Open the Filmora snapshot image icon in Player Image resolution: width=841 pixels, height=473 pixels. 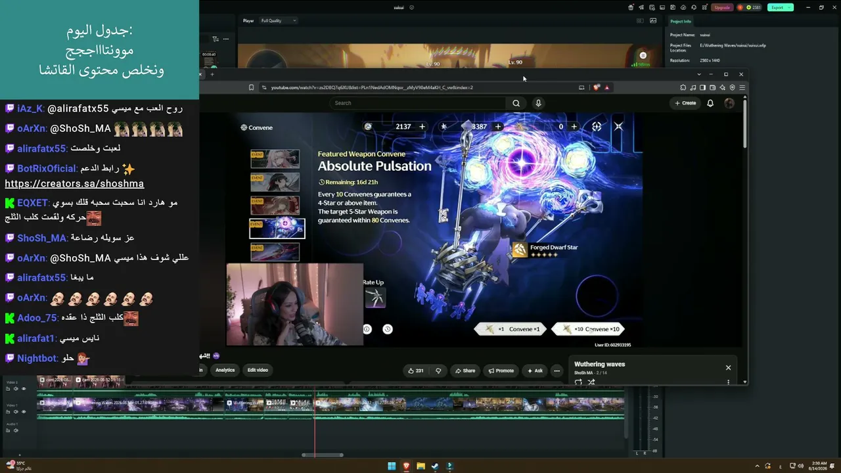click(653, 20)
